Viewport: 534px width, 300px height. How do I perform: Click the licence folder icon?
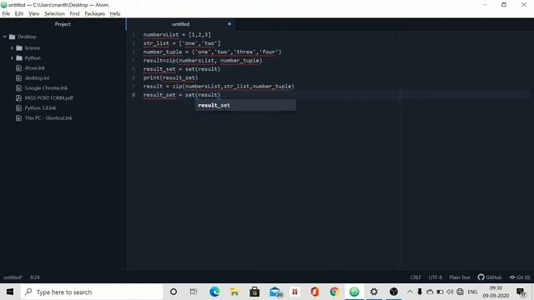pyautogui.click(x=19, y=48)
